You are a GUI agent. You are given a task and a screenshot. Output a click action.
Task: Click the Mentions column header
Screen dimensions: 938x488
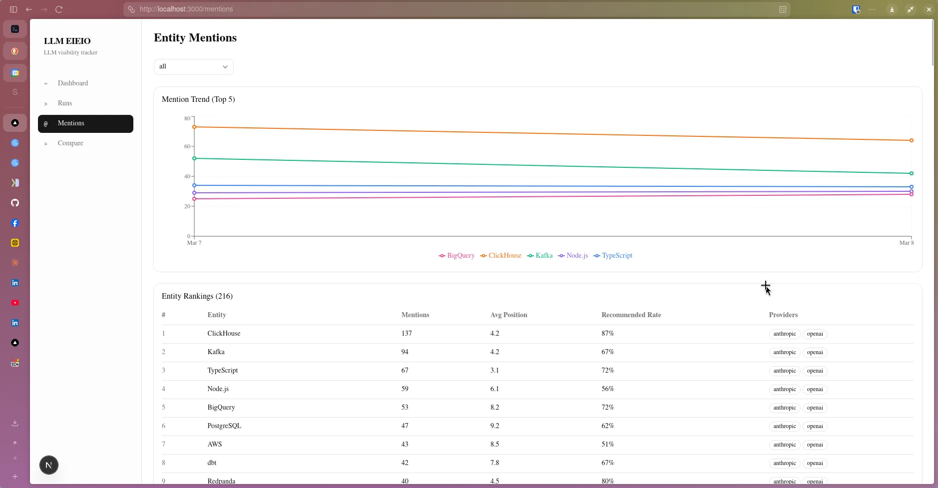(415, 315)
